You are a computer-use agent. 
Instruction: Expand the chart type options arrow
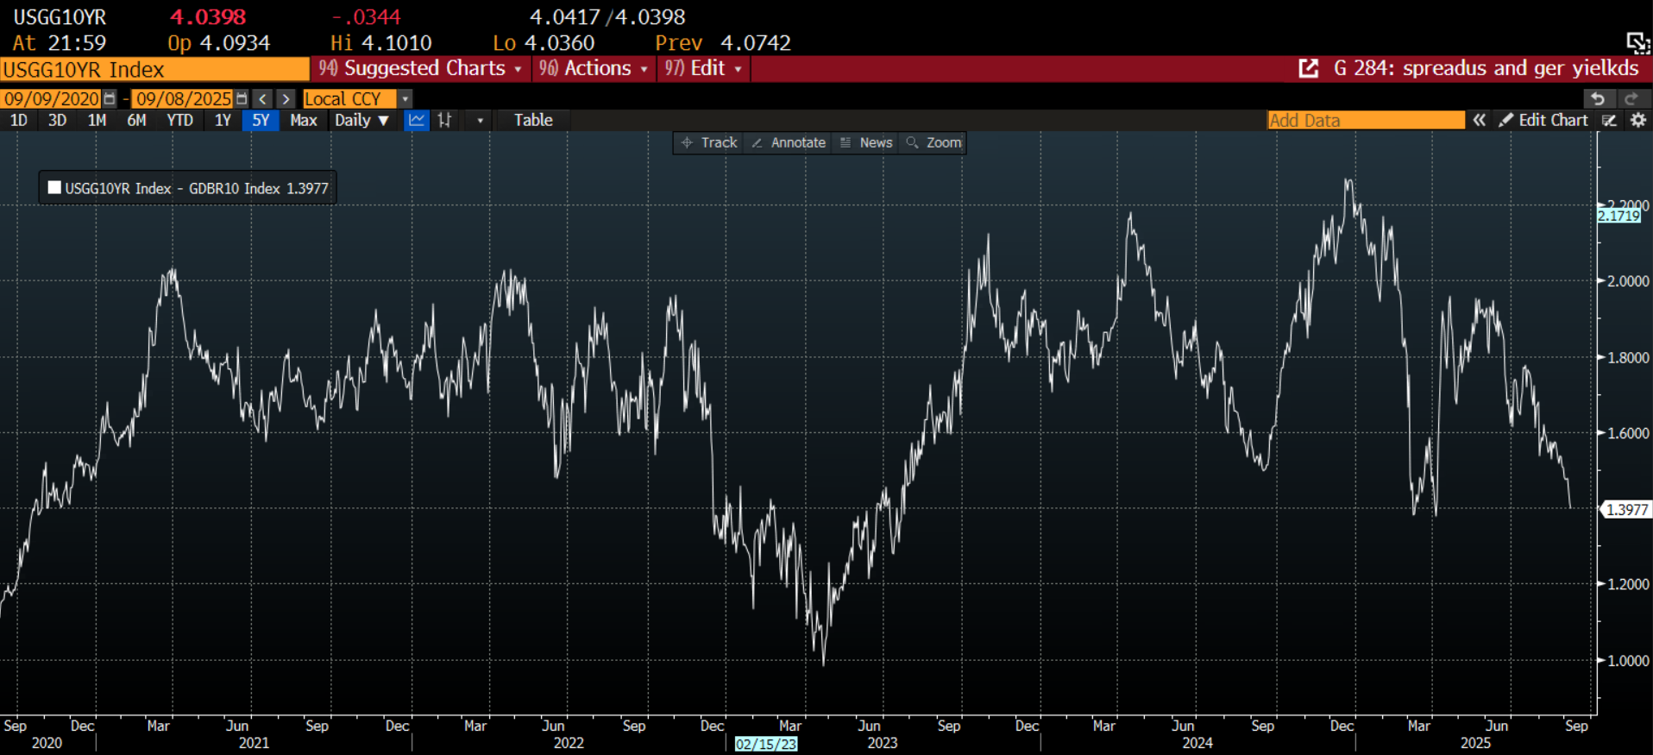[481, 121]
